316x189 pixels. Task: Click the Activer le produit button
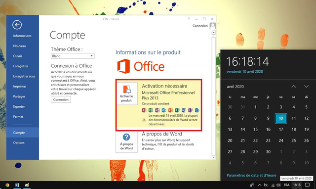(126, 94)
